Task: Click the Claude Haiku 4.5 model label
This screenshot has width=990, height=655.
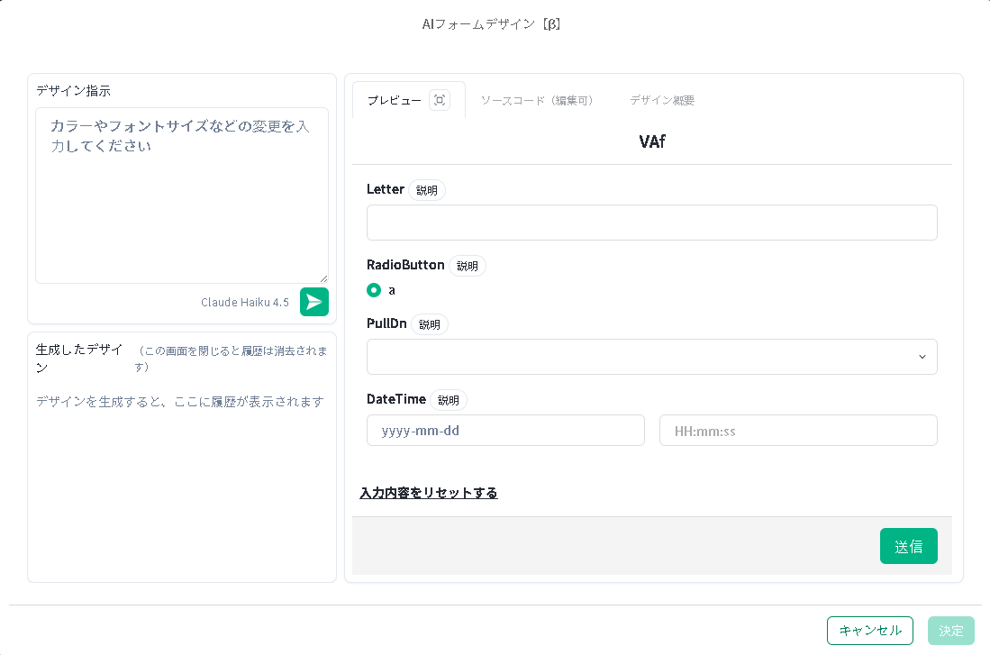Action: (245, 302)
